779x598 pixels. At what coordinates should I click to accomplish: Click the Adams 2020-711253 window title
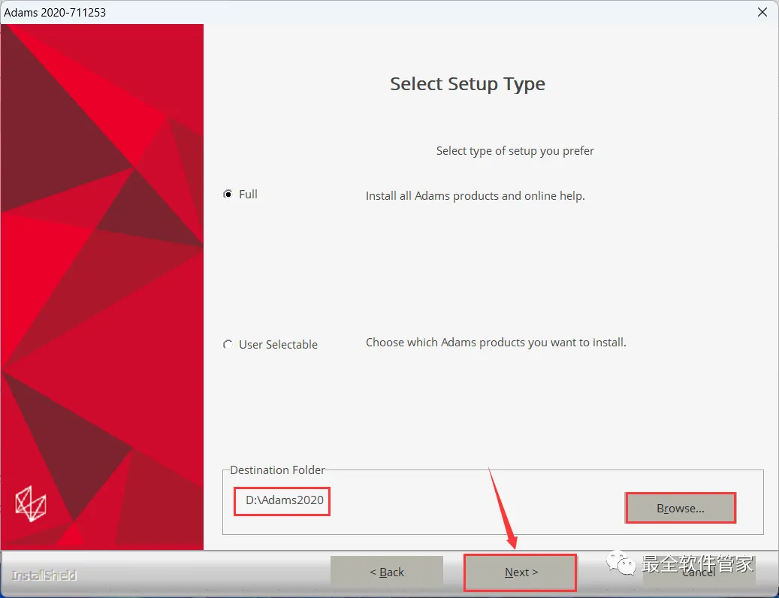pyautogui.click(x=55, y=13)
